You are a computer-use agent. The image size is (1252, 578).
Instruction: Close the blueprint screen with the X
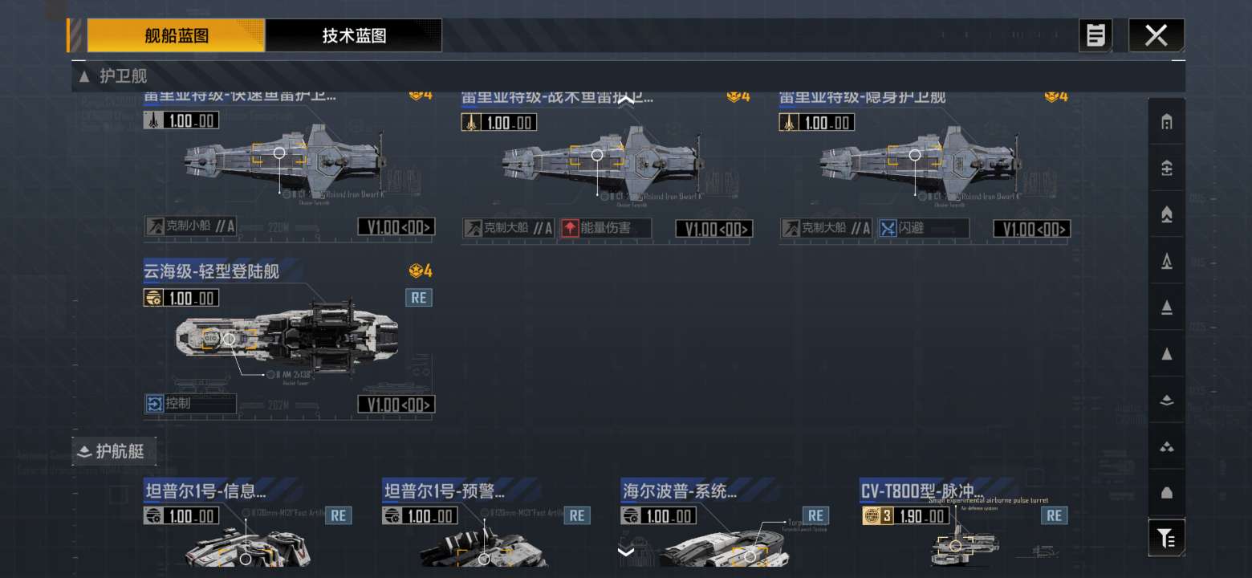(x=1156, y=35)
